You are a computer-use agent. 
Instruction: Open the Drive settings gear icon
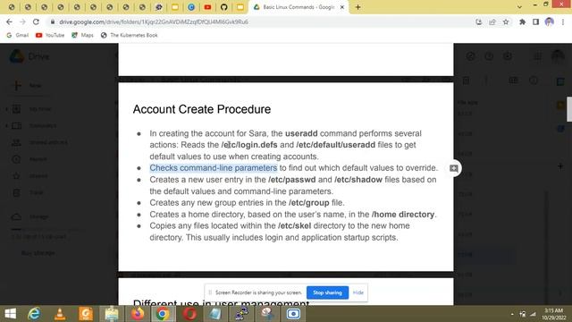click(508, 56)
